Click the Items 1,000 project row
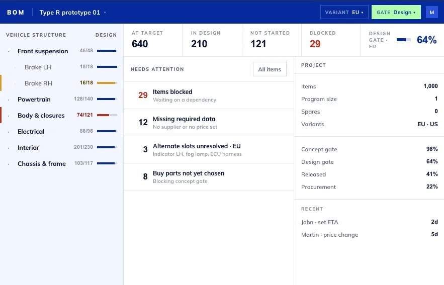Image resolution: width=444 pixels, height=285 pixels. pos(369,86)
